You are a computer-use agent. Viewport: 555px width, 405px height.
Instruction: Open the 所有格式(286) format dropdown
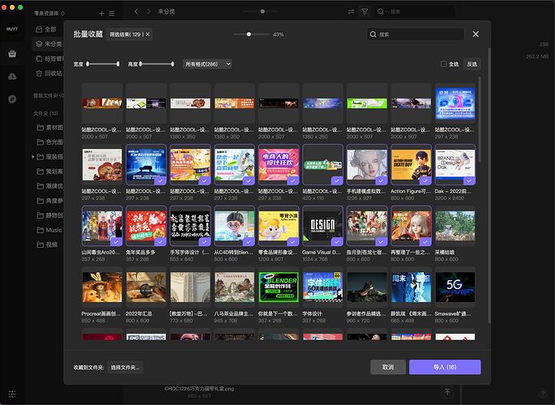pyautogui.click(x=207, y=64)
